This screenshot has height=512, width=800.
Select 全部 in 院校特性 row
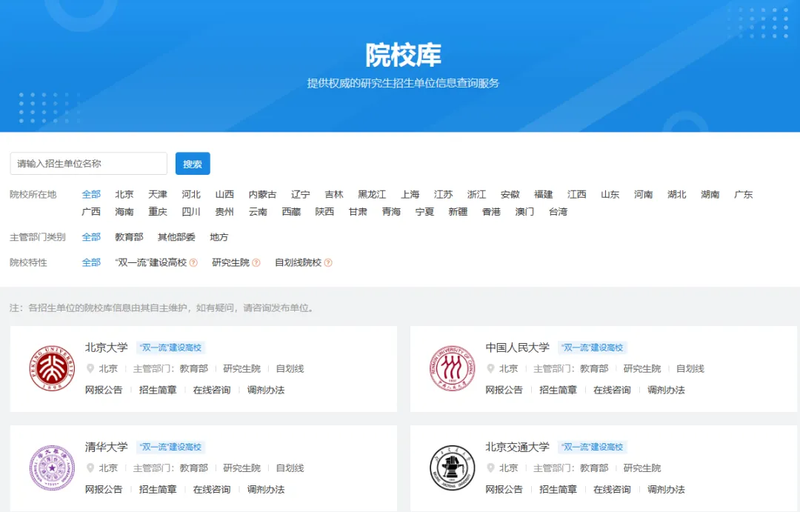pos(91,262)
